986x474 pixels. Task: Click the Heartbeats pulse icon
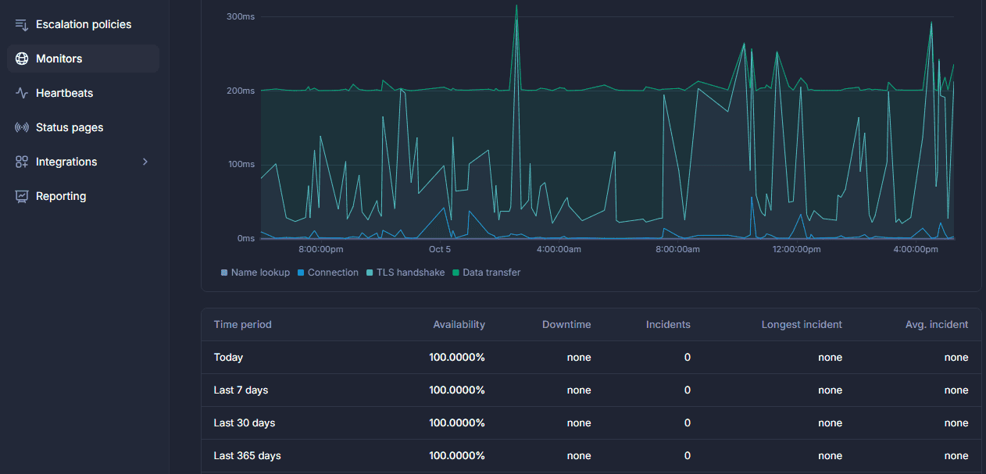coord(22,93)
